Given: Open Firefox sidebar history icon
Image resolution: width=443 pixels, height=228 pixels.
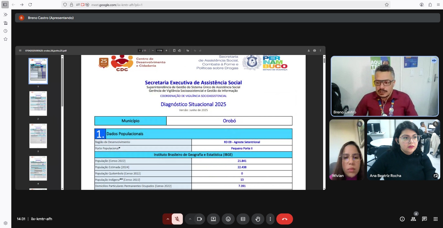Looking at the screenshot, I should (x=5, y=31).
